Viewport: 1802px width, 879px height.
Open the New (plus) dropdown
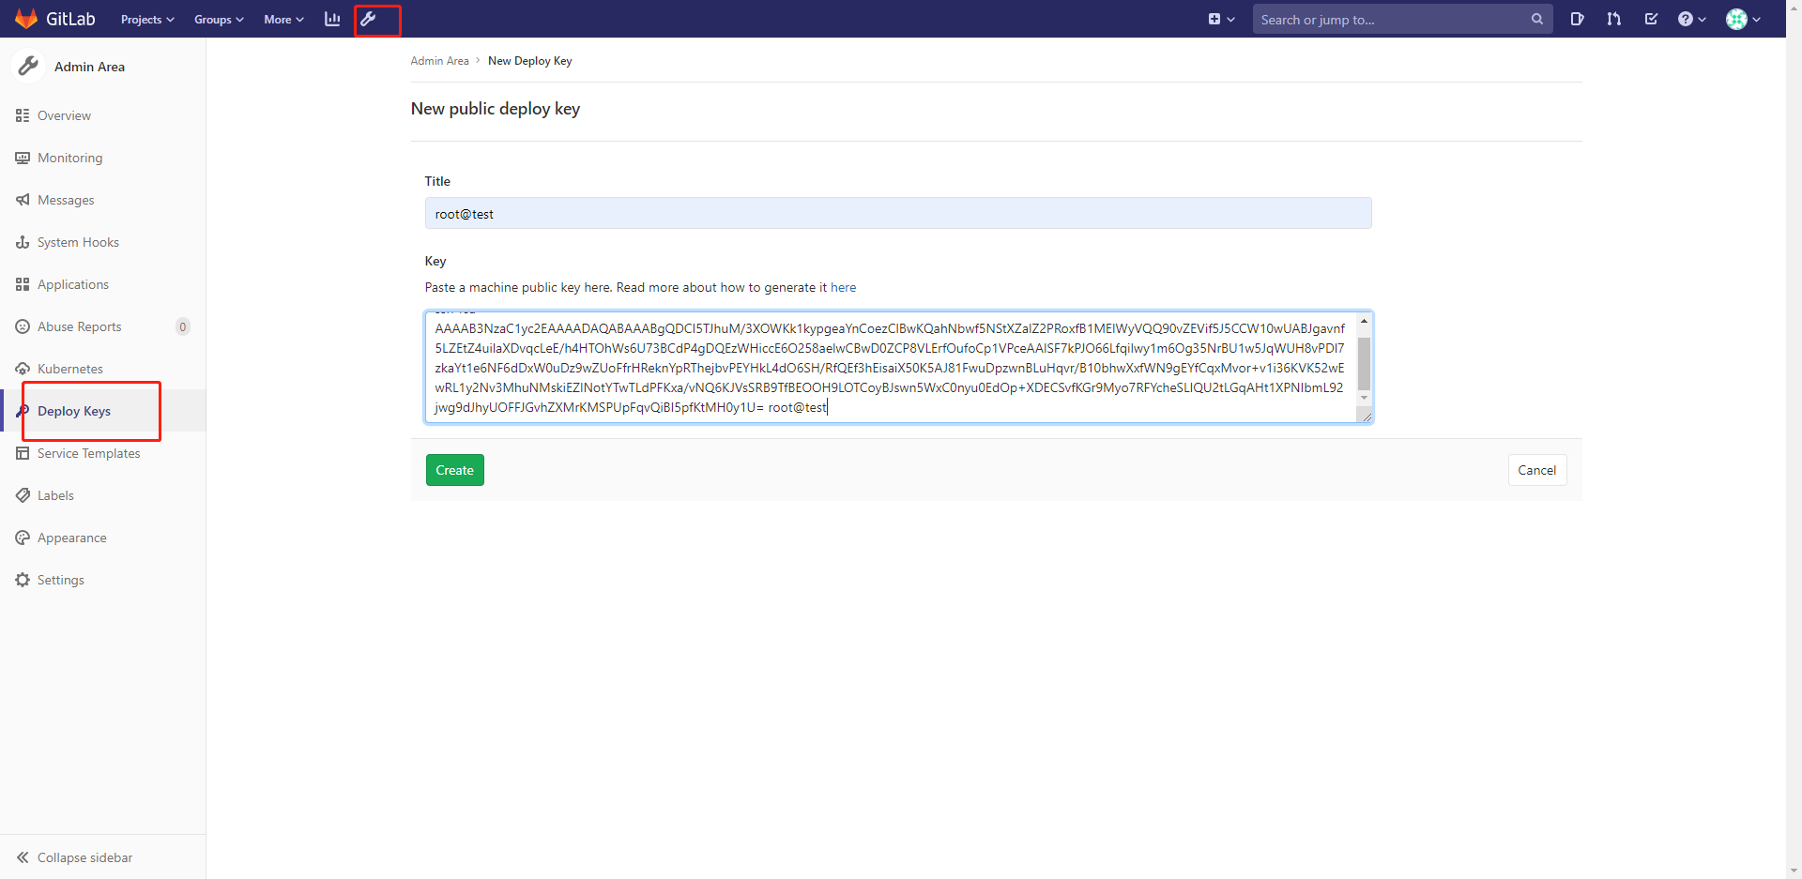pyautogui.click(x=1221, y=19)
